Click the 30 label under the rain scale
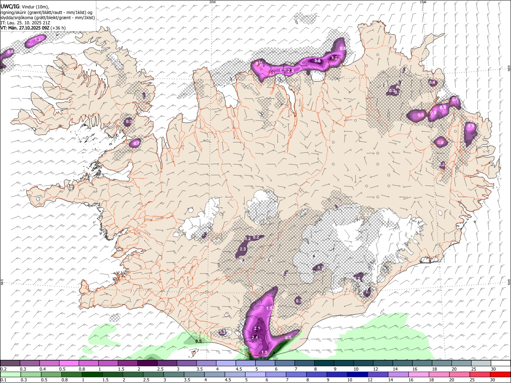This screenshot has width=511, height=383. tap(493, 380)
